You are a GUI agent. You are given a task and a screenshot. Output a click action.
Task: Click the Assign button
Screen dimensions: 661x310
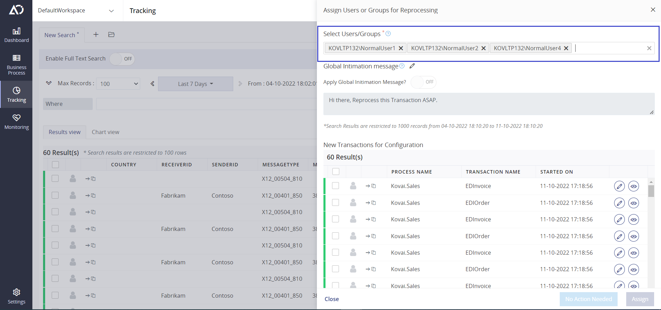coord(640,299)
